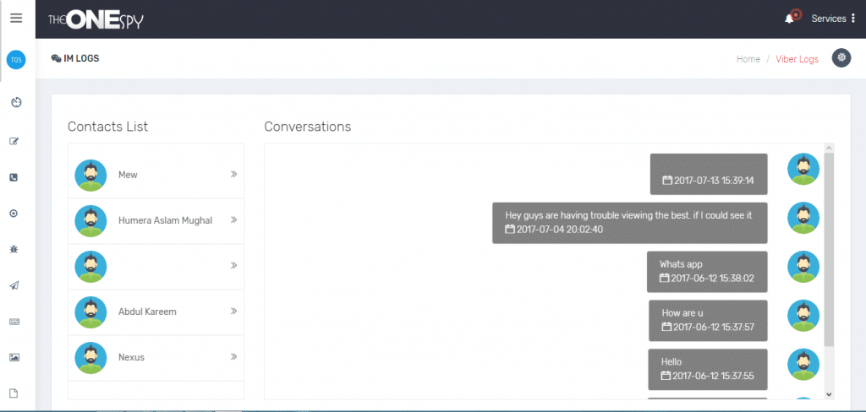Image resolution: width=866 pixels, height=412 pixels.
Task: Expand the Abdul Kareem contact arrow
Action: click(x=233, y=312)
